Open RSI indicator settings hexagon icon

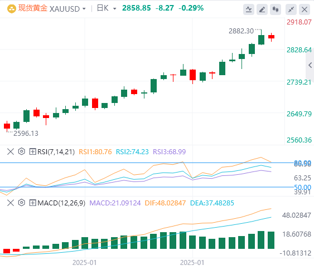21,151
